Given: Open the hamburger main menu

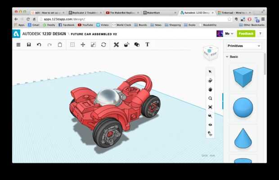Looking at the screenshot, I should pos(18,45).
